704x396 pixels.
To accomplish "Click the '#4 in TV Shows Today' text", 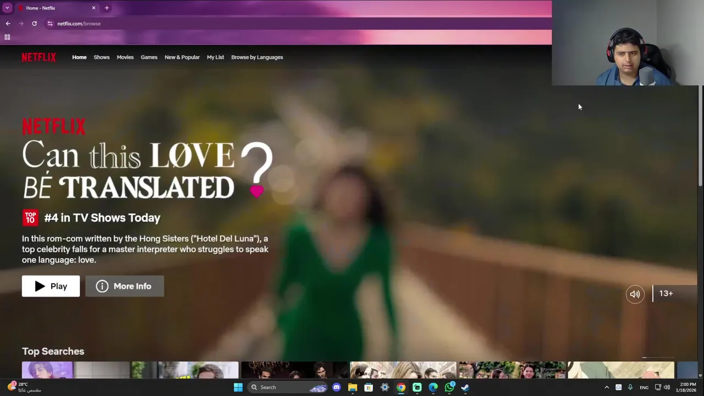I will (102, 218).
